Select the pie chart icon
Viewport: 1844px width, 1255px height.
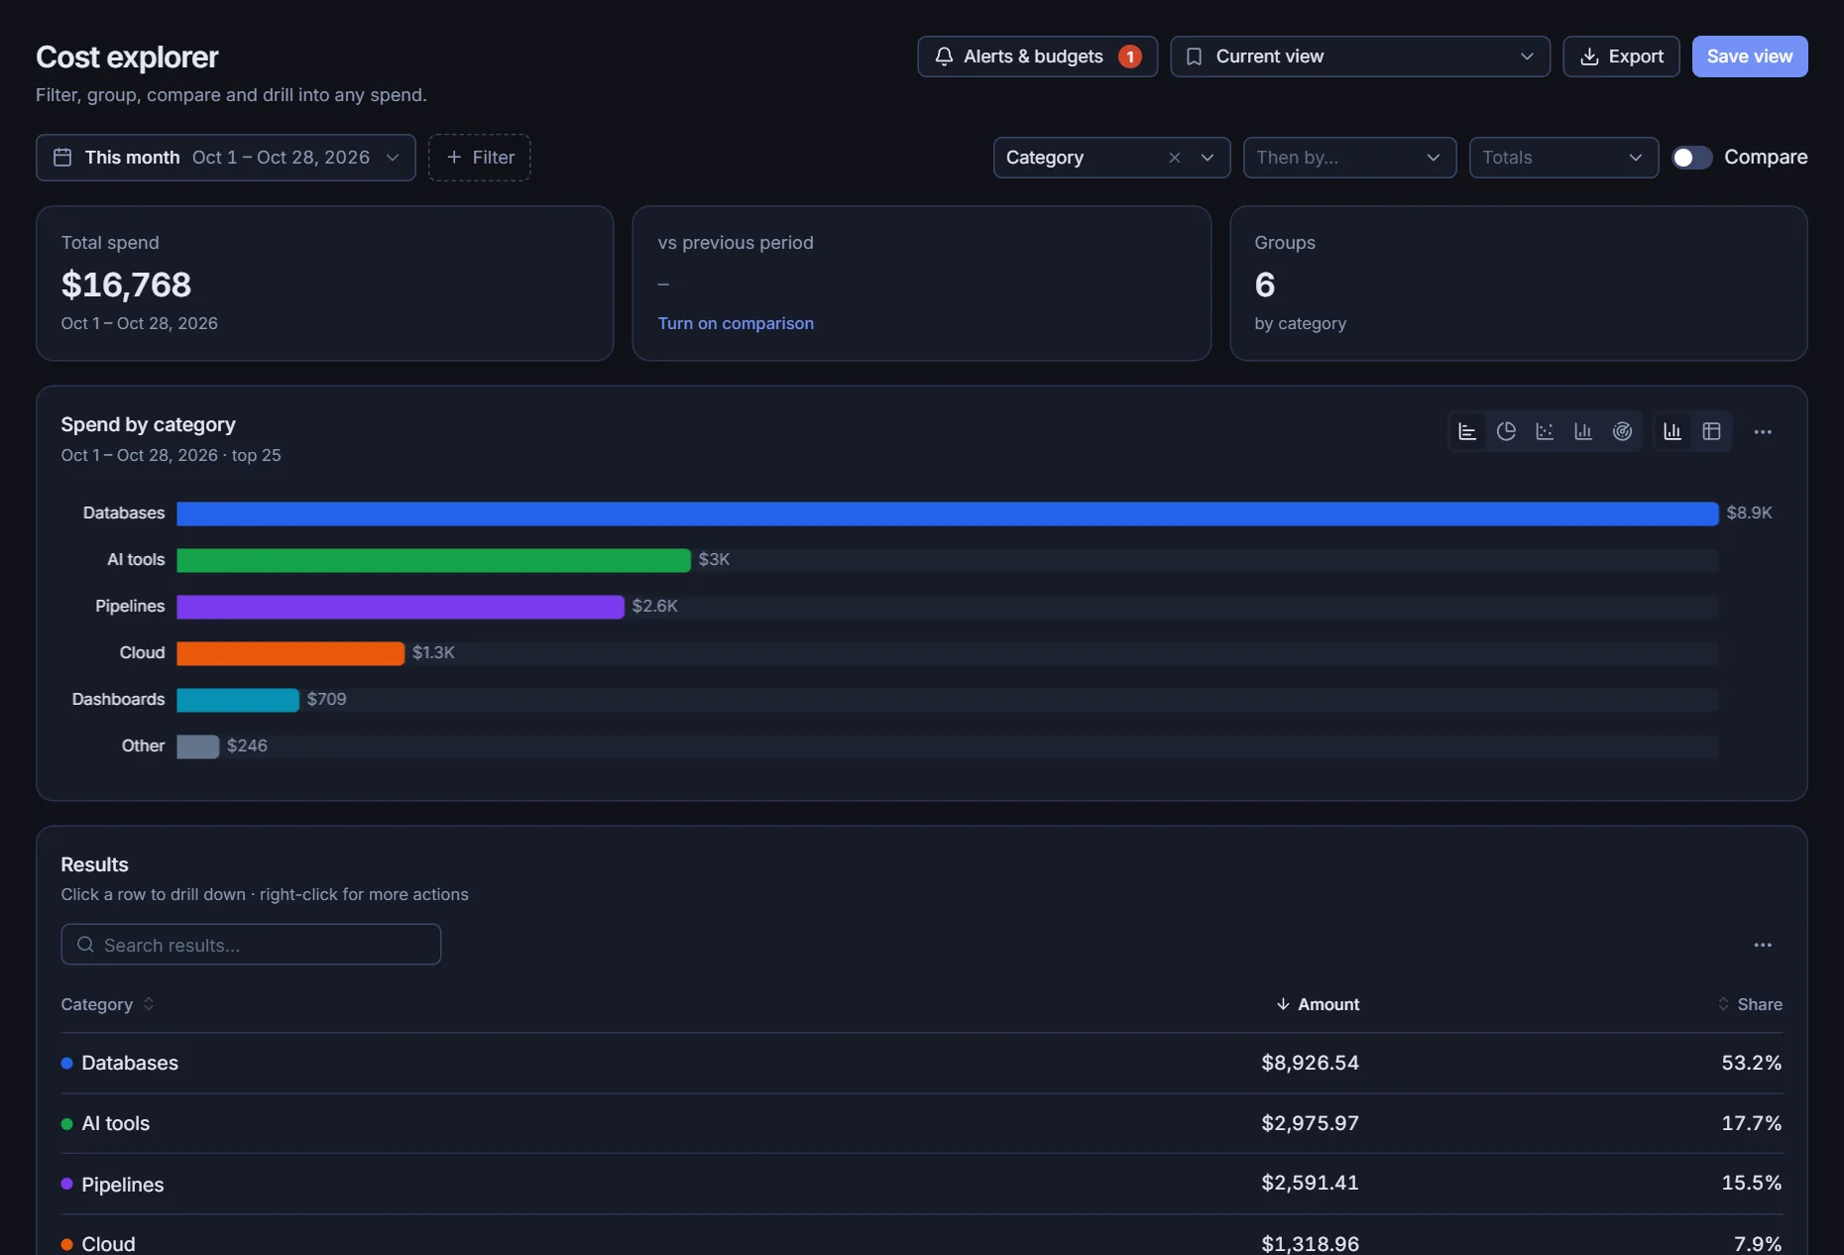(x=1506, y=431)
